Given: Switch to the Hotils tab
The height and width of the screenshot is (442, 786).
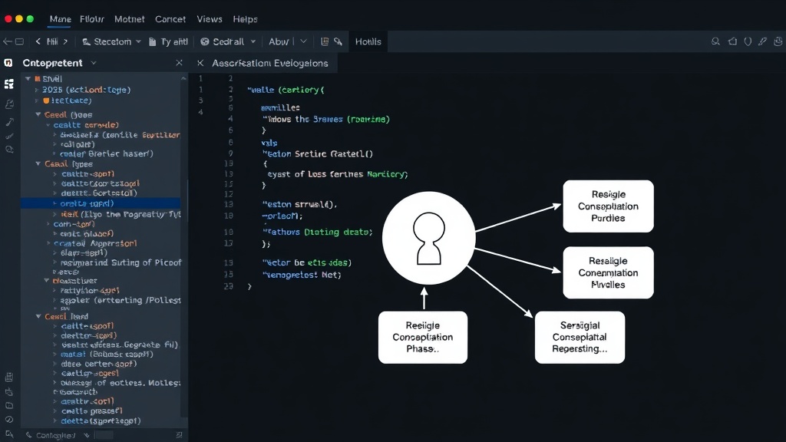Looking at the screenshot, I should [368, 41].
